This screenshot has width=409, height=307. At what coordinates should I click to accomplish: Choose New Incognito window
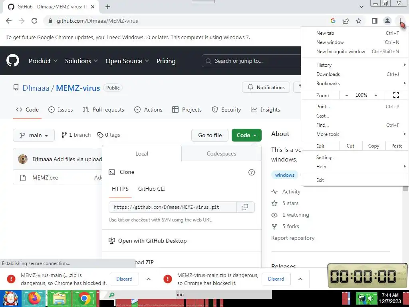pyautogui.click(x=355, y=52)
